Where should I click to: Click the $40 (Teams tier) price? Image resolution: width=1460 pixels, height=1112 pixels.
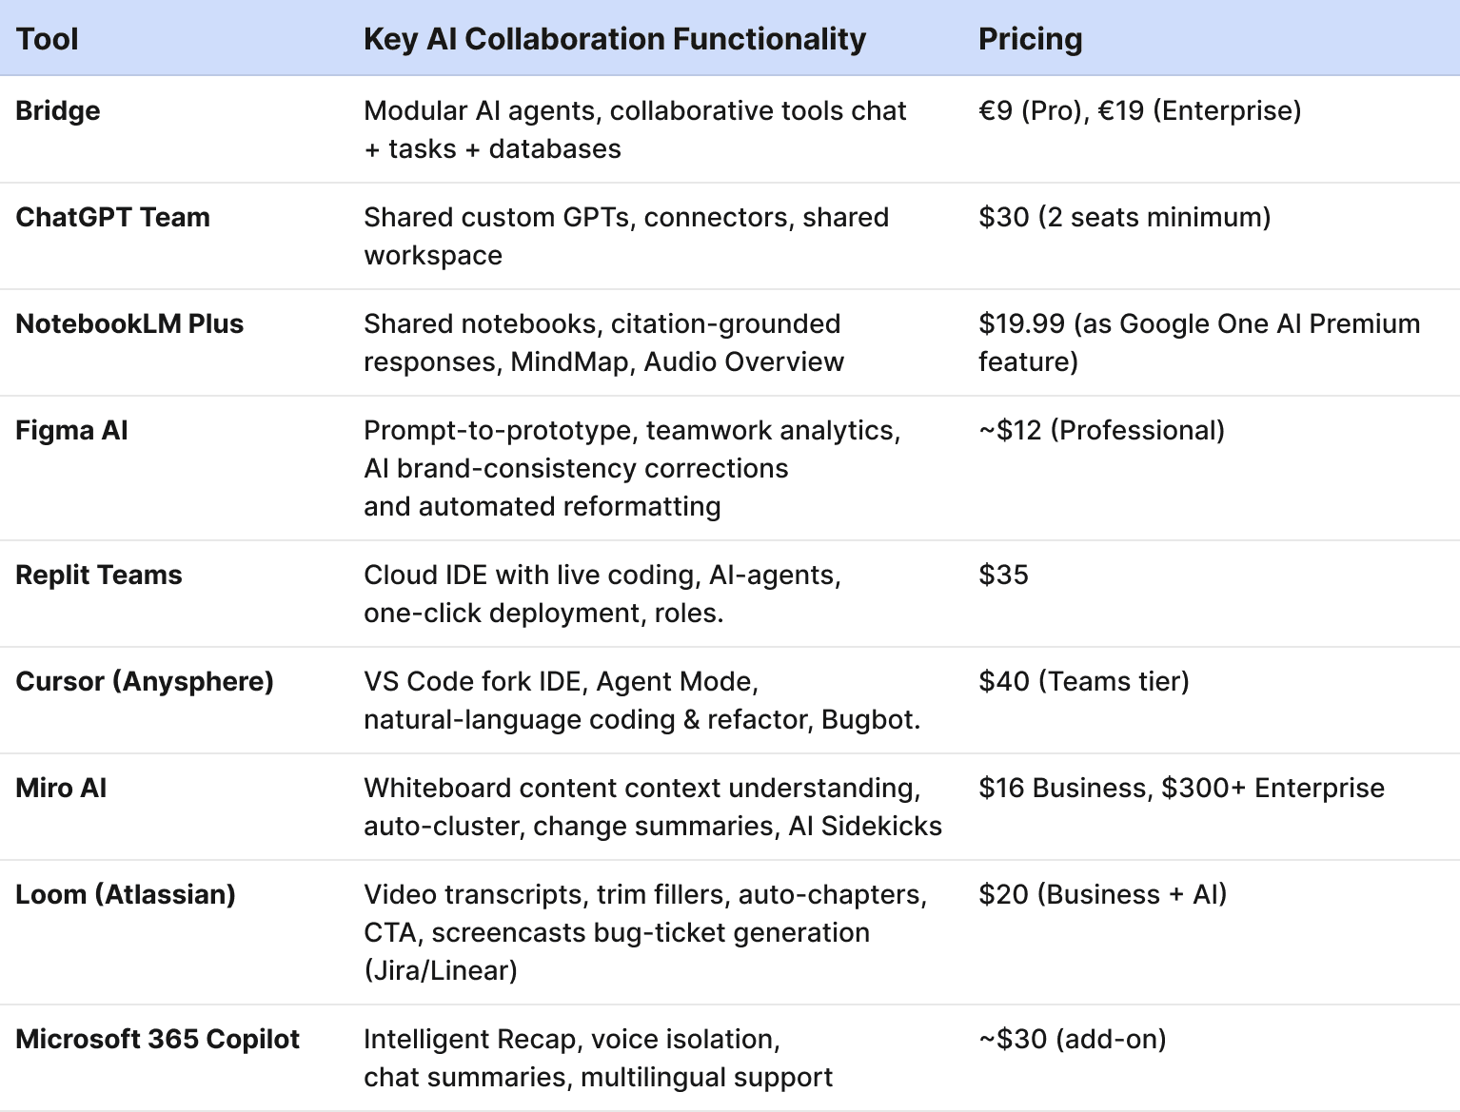1083,681
